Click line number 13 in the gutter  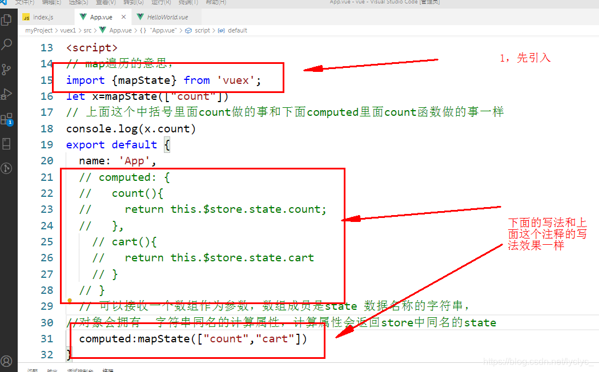pos(47,48)
